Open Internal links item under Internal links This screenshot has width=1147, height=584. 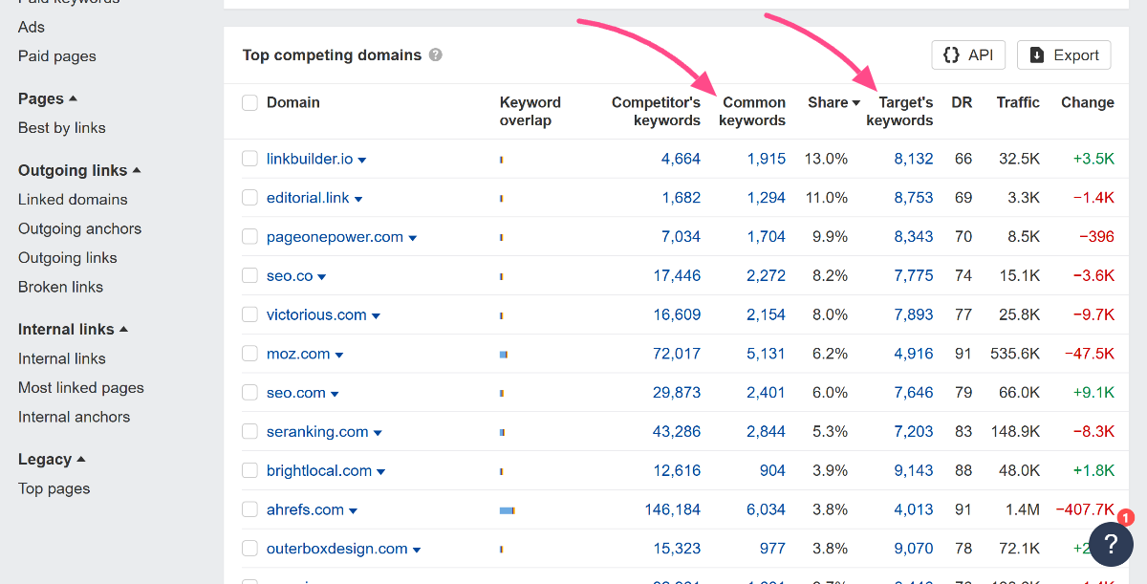tap(62, 358)
